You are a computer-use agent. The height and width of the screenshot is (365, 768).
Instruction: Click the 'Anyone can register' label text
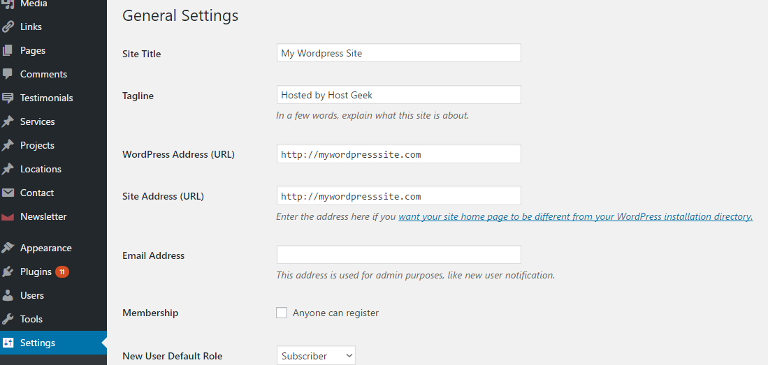[335, 313]
